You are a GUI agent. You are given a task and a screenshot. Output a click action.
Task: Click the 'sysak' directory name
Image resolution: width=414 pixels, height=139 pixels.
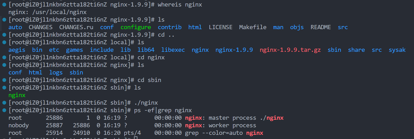click(x=397, y=50)
